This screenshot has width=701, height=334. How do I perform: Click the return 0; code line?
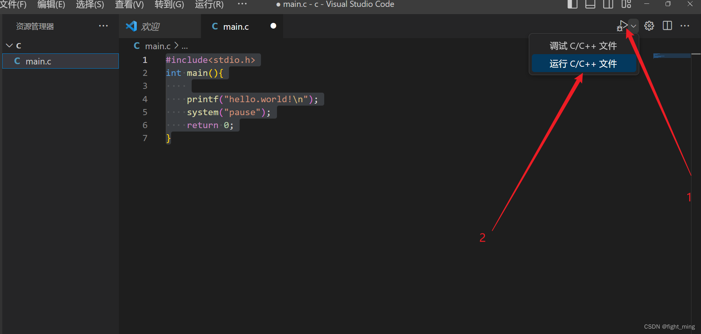[x=210, y=125]
